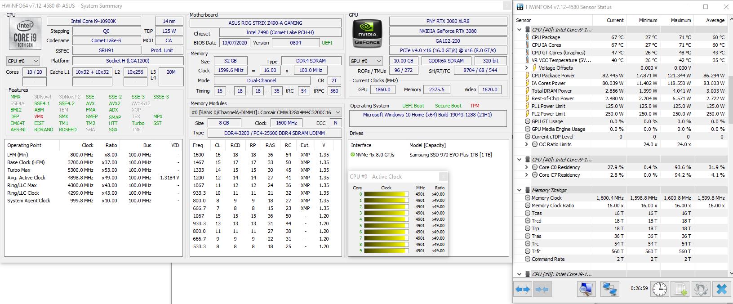The width and height of the screenshot is (733, 304).
Task: Close sensors with the blue X icon
Action: [x=721, y=289]
